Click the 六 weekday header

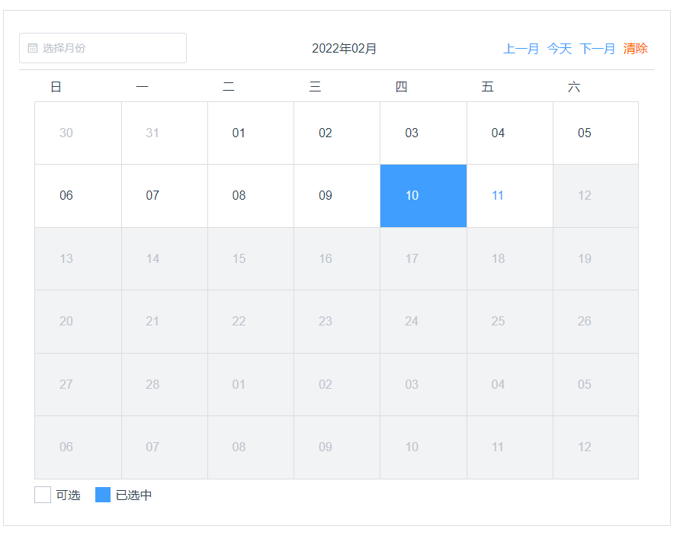coord(574,87)
